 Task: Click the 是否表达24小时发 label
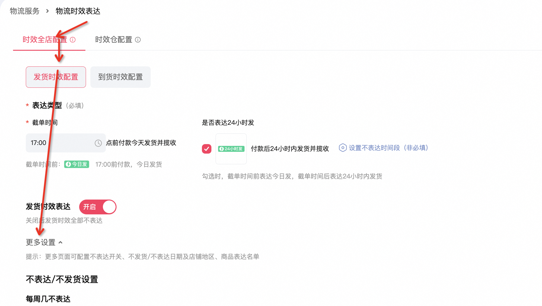tap(228, 122)
